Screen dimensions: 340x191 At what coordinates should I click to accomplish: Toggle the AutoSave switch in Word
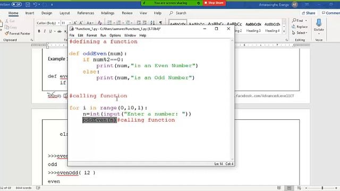point(16,4)
